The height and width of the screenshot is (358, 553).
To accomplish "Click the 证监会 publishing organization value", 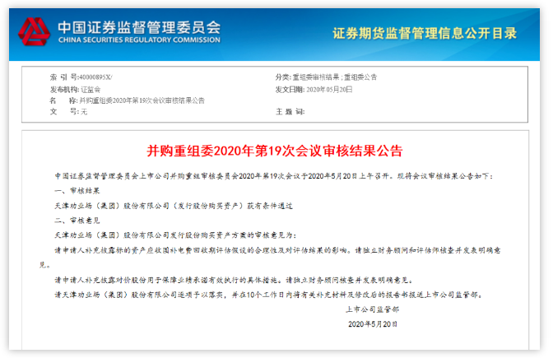I will coord(90,88).
